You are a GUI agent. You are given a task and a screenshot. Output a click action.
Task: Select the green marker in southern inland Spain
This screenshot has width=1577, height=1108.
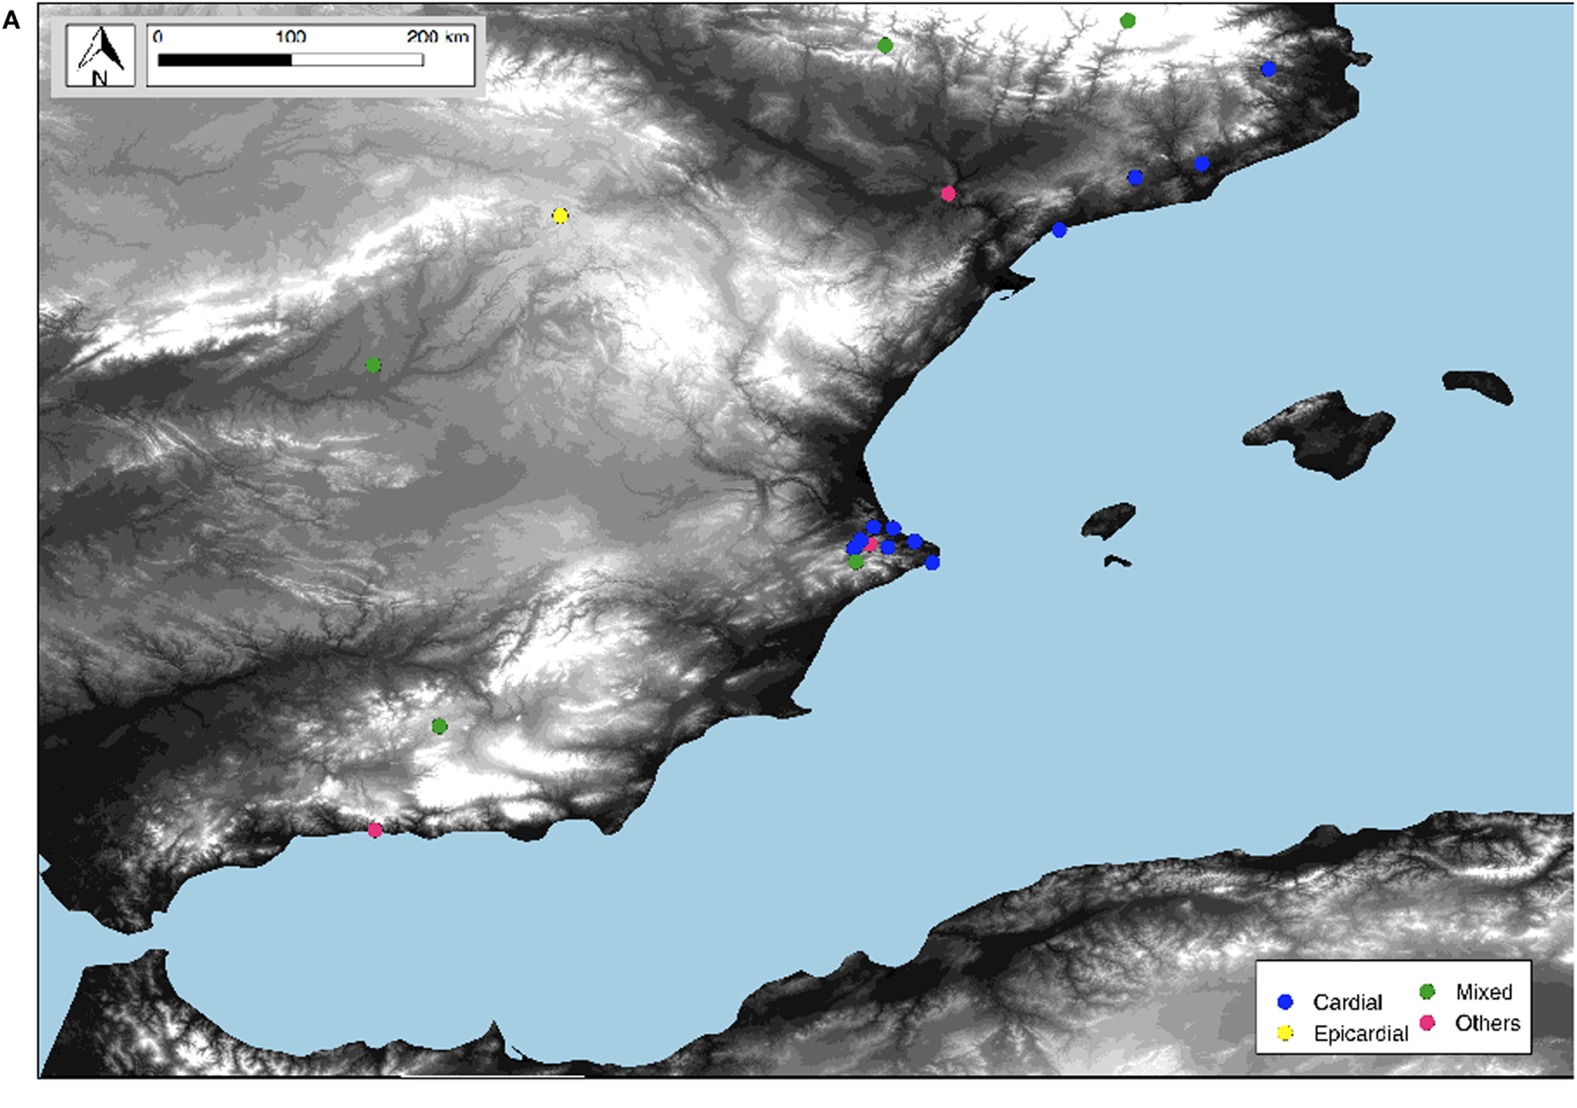[x=439, y=726]
